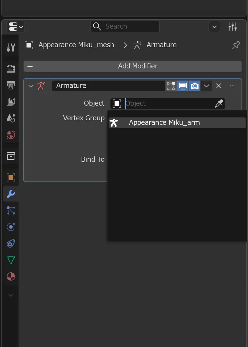
Task: Toggle Armature modifier viewport display
Action: 183,86
